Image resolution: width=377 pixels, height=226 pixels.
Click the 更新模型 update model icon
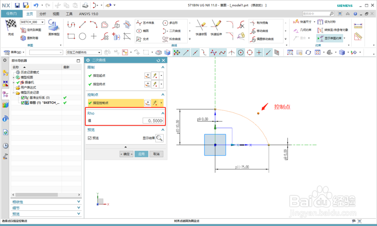point(54,25)
